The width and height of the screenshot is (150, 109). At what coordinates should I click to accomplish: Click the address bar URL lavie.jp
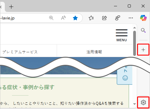(x=7, y=18)
